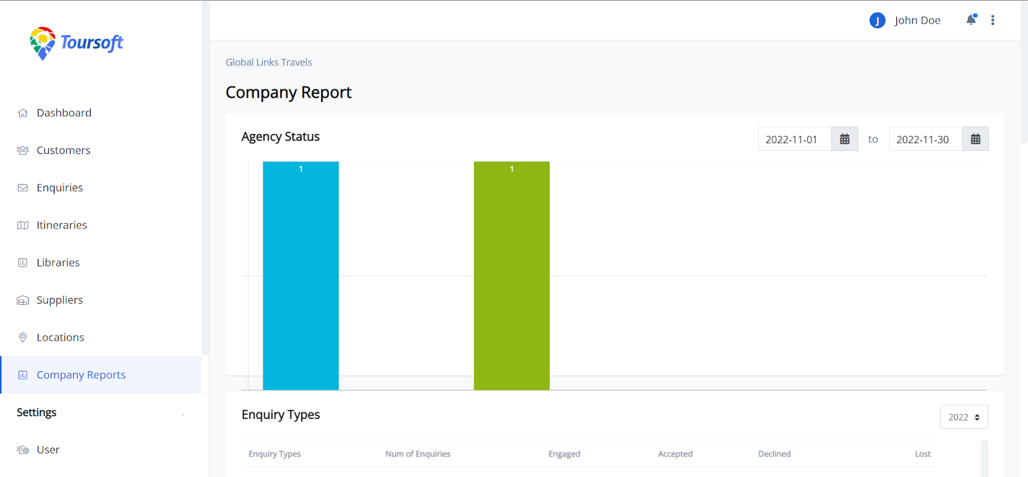Open the three-dot options menu
The image size is (1028, 477).
coord(993,20)
